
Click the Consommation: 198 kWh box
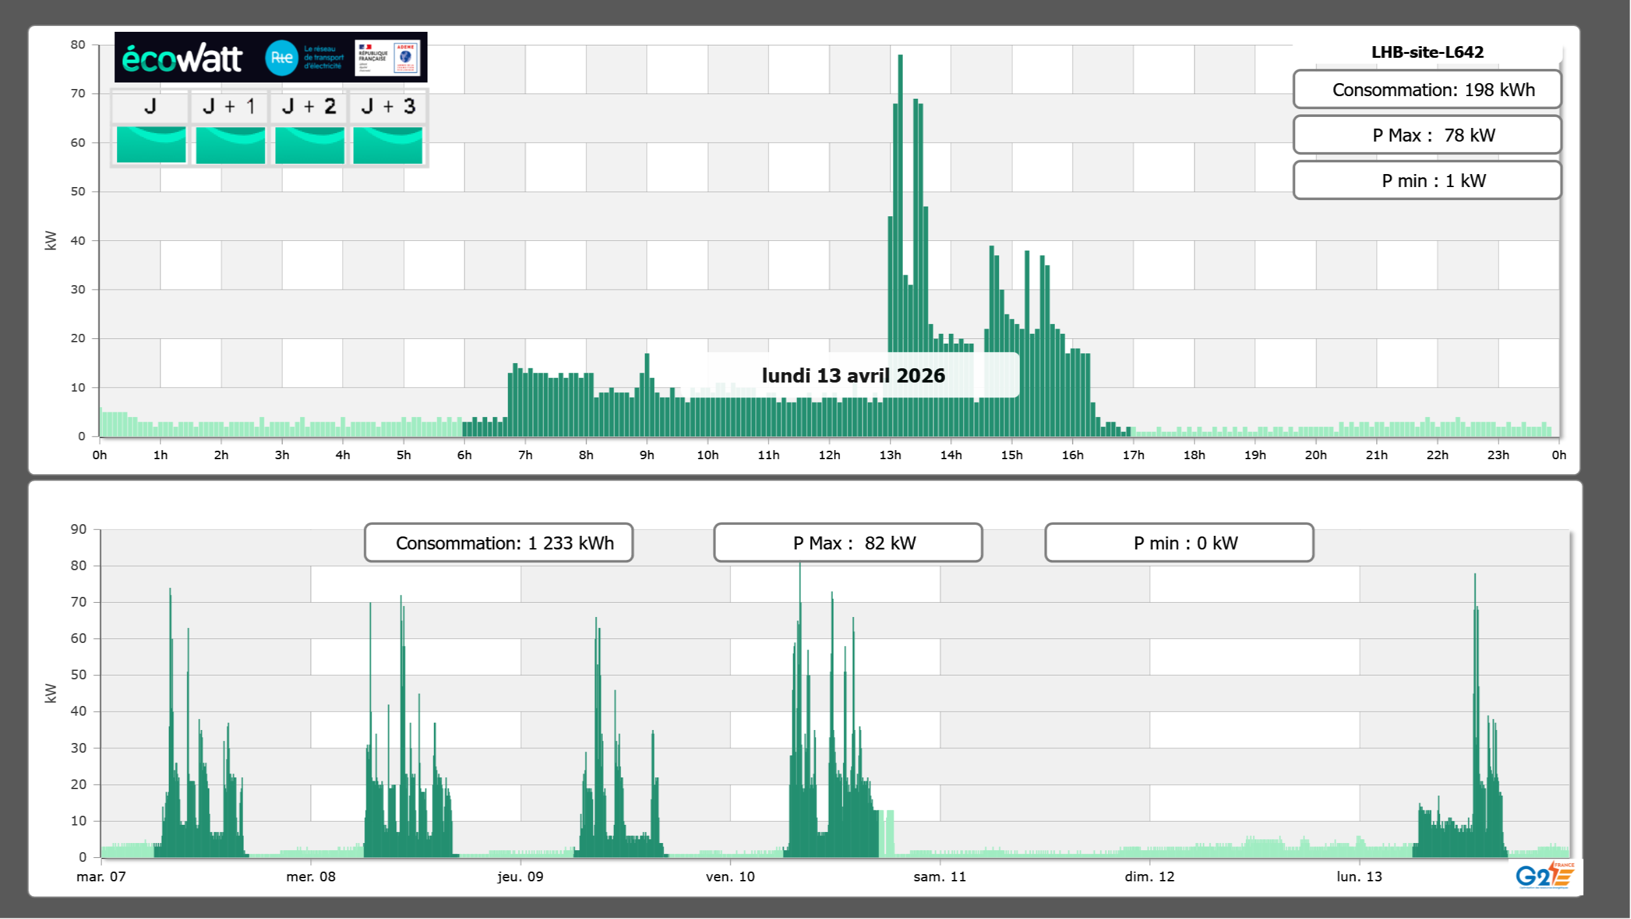click(1427, 90)
